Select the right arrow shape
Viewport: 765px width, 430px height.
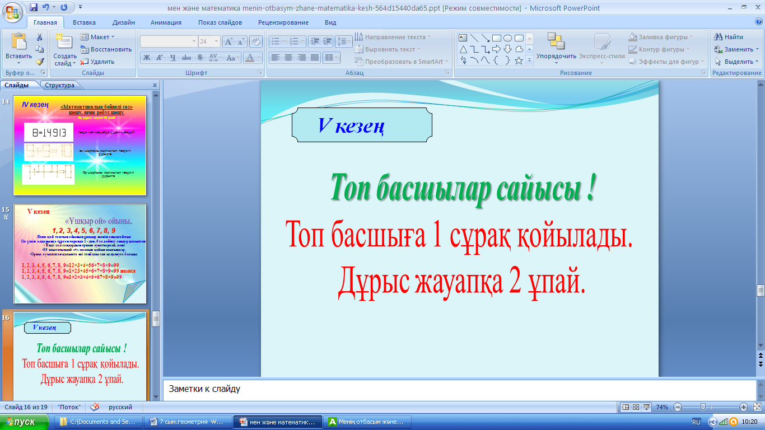pos(497,49)
